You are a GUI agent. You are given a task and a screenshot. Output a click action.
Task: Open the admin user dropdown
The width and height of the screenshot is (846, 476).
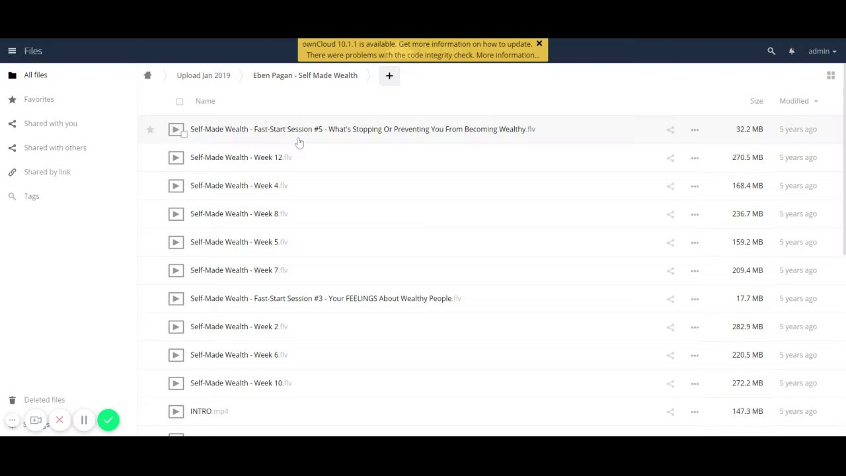[822, 51]
